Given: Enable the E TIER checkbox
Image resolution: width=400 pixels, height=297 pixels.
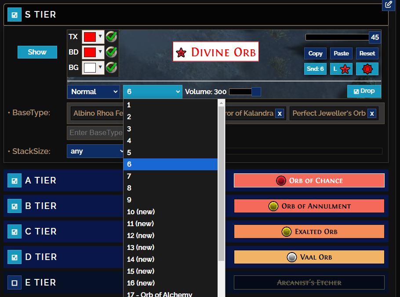Looking at the screenshot, I should pyautogui.click(x=15, y=283).
